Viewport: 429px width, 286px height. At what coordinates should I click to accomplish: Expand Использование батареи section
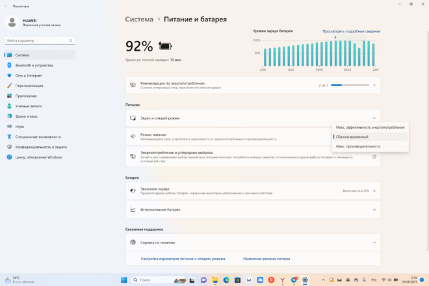coord(253,210)
